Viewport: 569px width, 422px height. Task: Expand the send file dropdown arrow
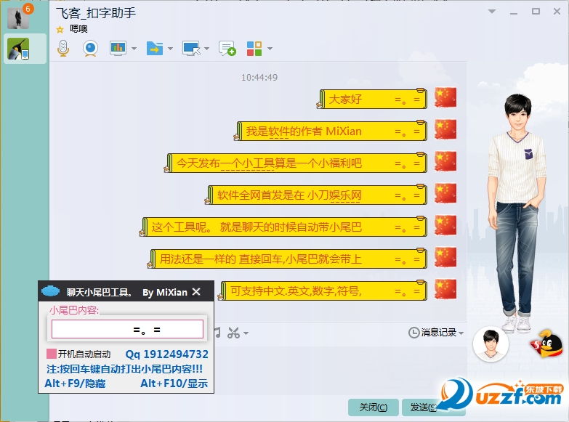[x=170, y=48]
